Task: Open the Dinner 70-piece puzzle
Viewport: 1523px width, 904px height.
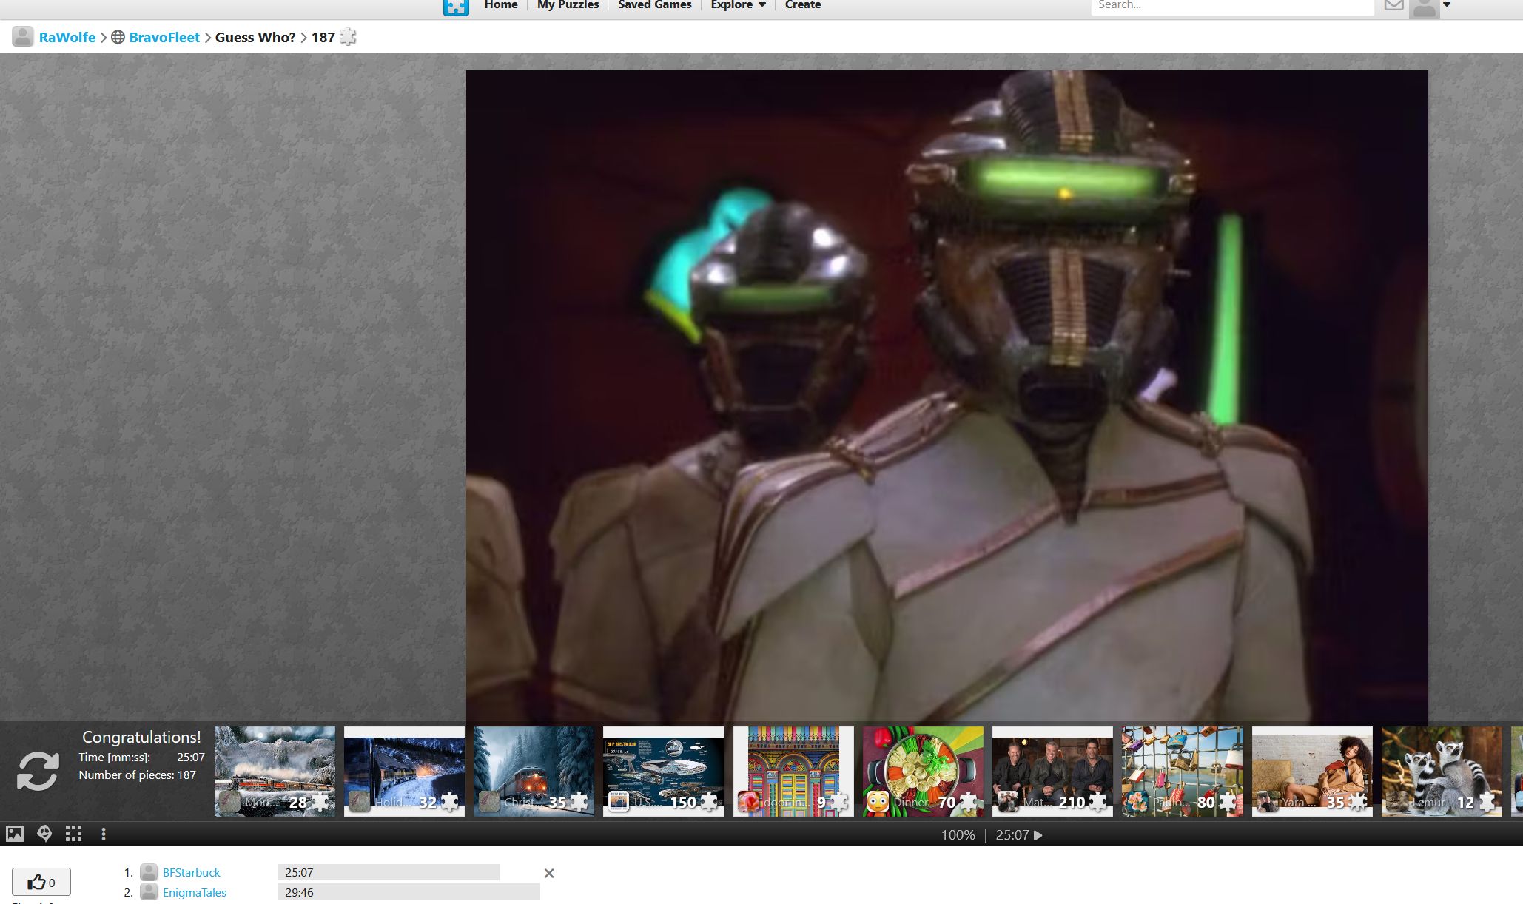Action: click(x=923, y=771)
